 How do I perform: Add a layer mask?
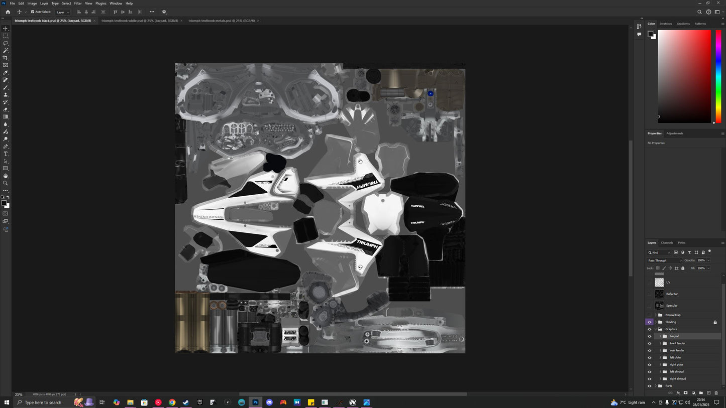tap(685, 393)
